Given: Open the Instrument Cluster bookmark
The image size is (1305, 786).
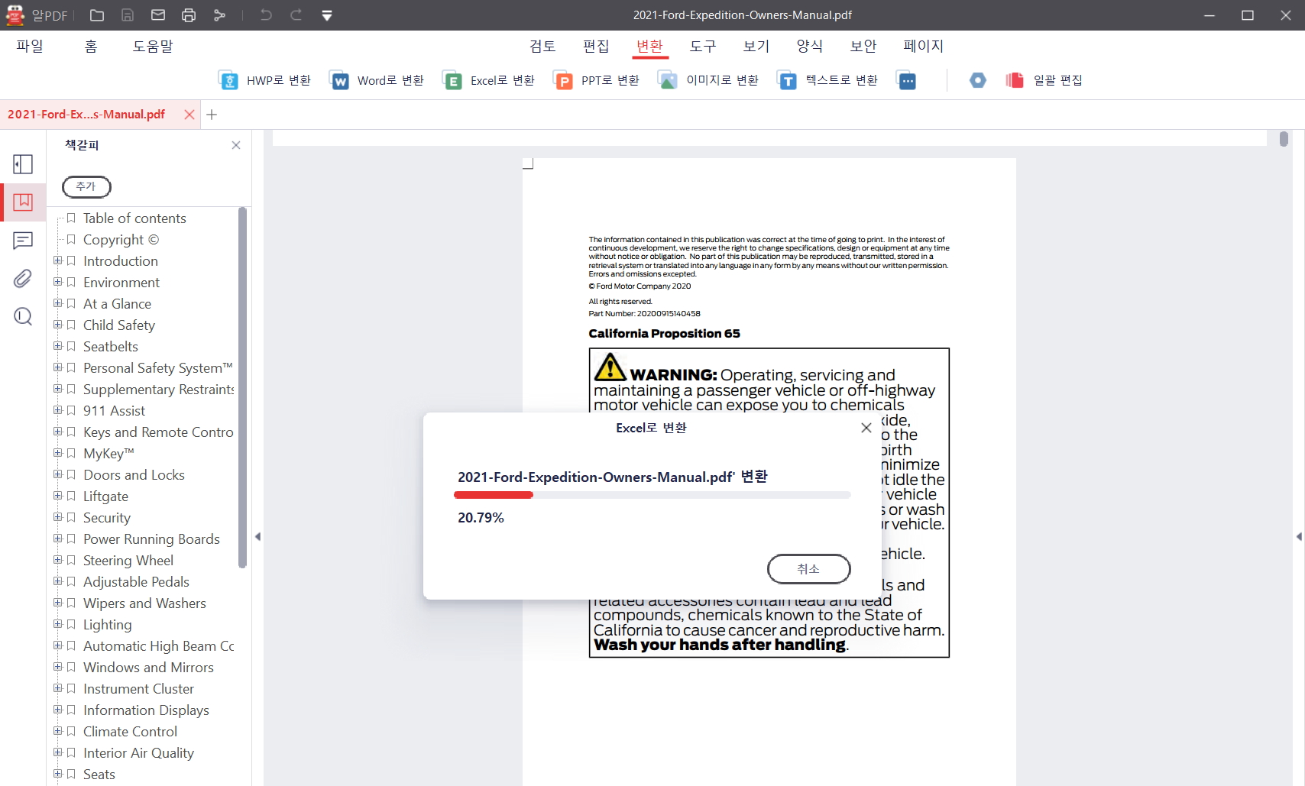Looking at the screenshot, I should click(x=138, y=689).
